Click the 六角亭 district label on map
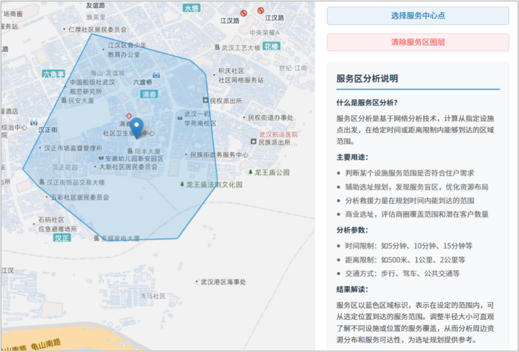The width and height of the screenshot is (519, 352). coord(54,74)
